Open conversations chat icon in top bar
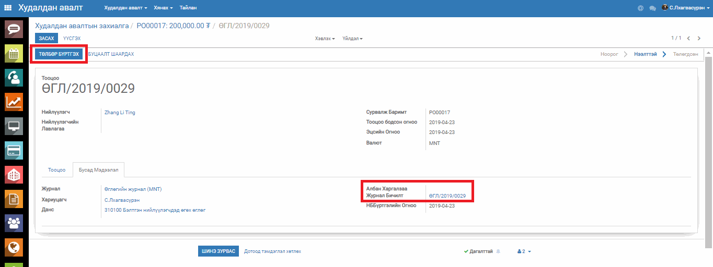Screen dimensions: 713x267 pos(652,8)
